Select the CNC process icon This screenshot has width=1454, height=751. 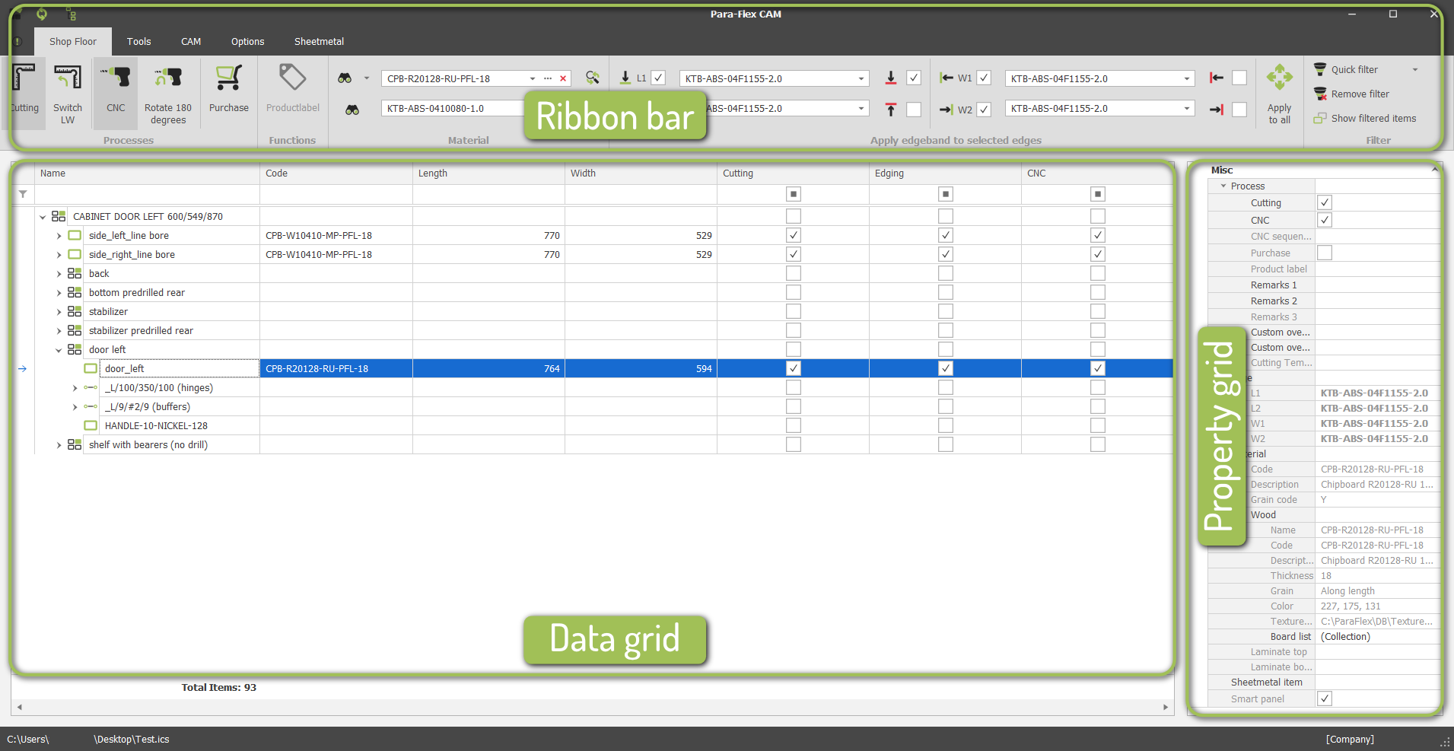(114, 85)
